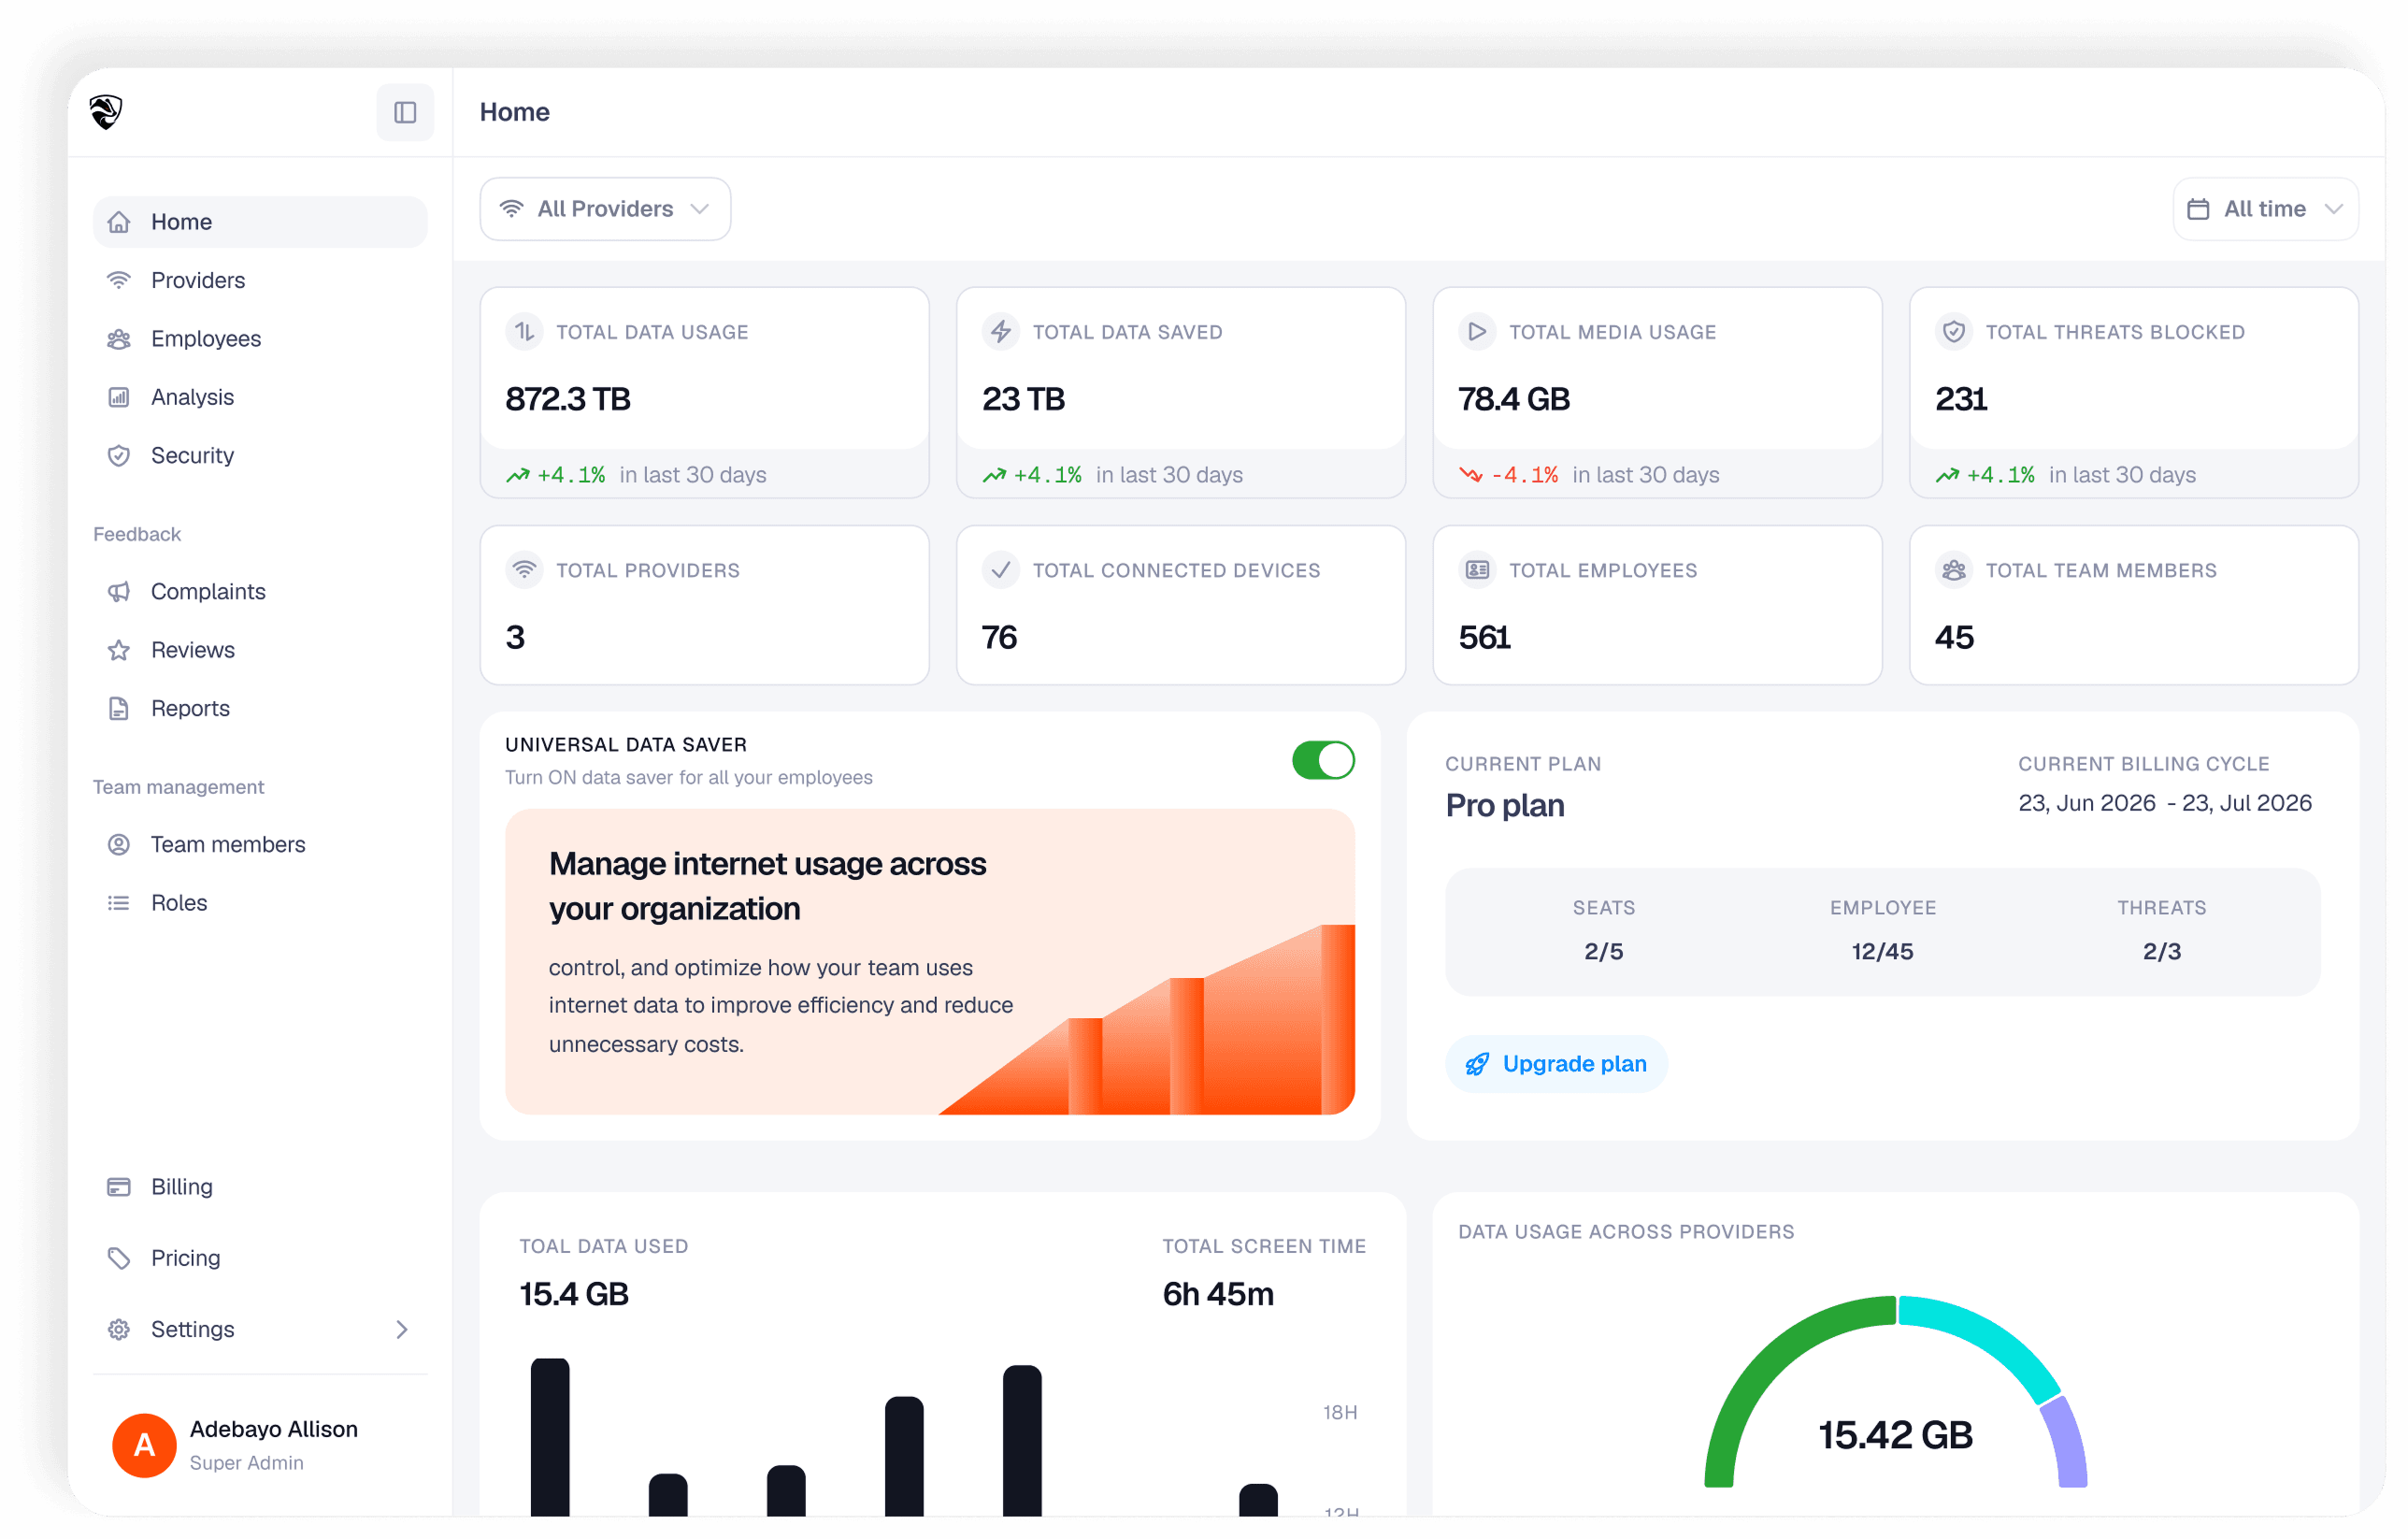Screen dimensions: 2408x1539
Task: Click the Total Employees ID card icon
Action: coord(1477,570)
